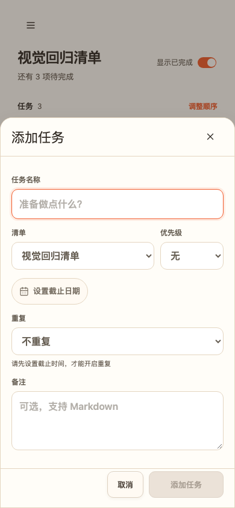Click the 任务 3 section header
235x508 pixels.
[30, 107]
